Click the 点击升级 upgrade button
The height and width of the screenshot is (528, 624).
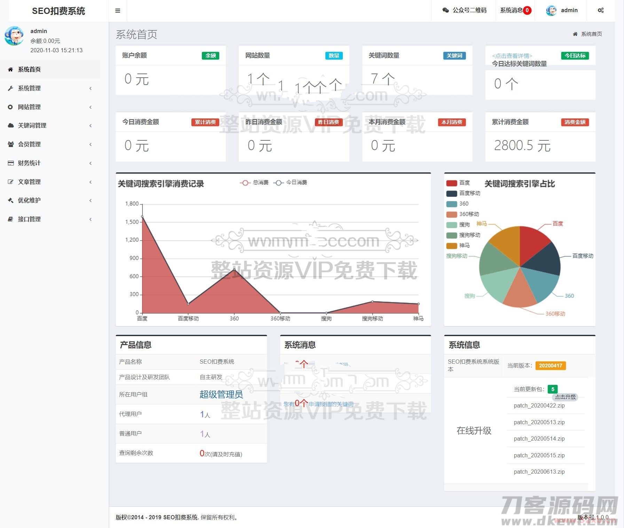pos(566,397)
